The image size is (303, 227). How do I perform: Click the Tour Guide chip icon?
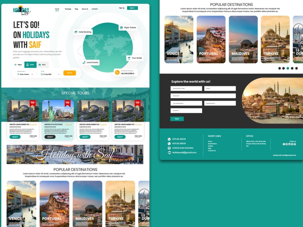[x=129, y=58]
